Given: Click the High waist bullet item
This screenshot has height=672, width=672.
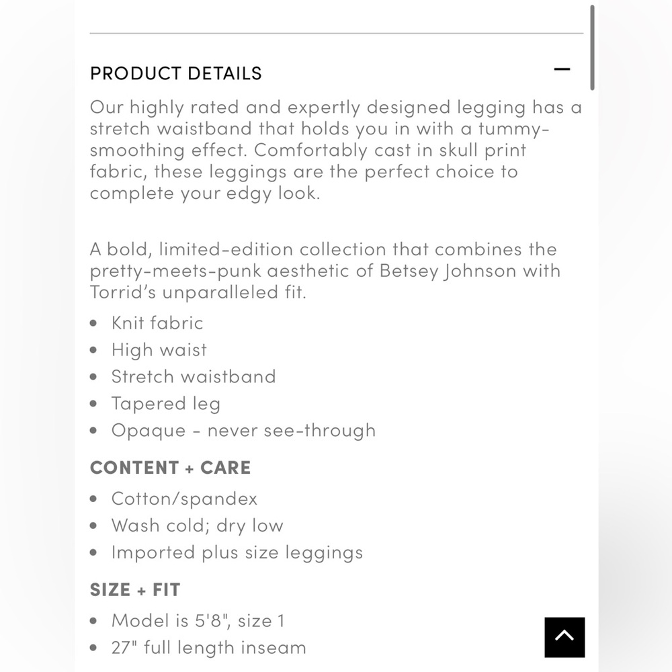Looking at the screenshot, I should [159, 350].
